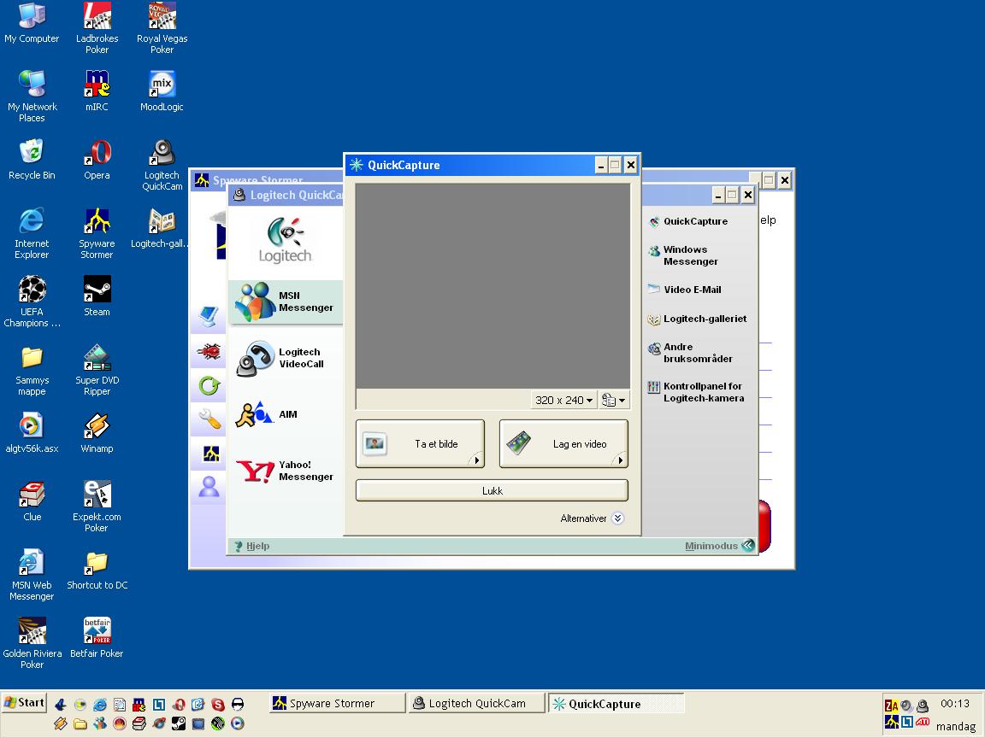The height and width of the screenshot is (738, 985).
Task: Collapse to Minimodus view
Action: click(x=747, y=546)
